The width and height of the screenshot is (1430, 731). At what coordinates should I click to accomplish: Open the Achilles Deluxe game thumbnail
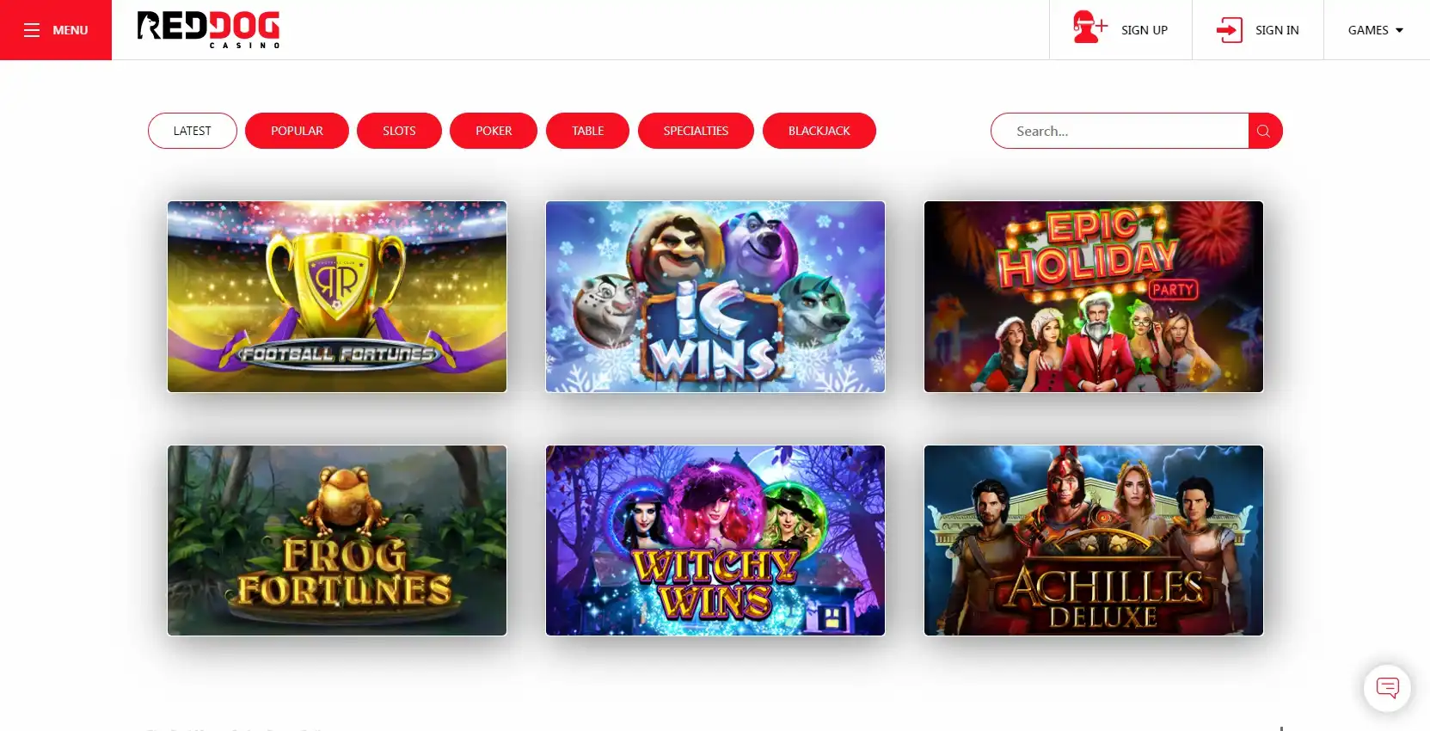(1094, 540)
